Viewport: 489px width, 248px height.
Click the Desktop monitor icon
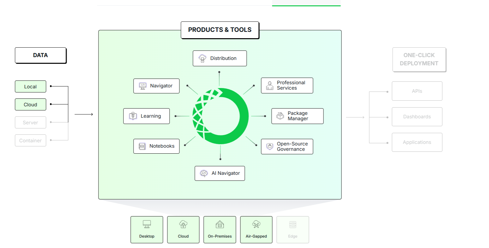[x=147, y=224]
